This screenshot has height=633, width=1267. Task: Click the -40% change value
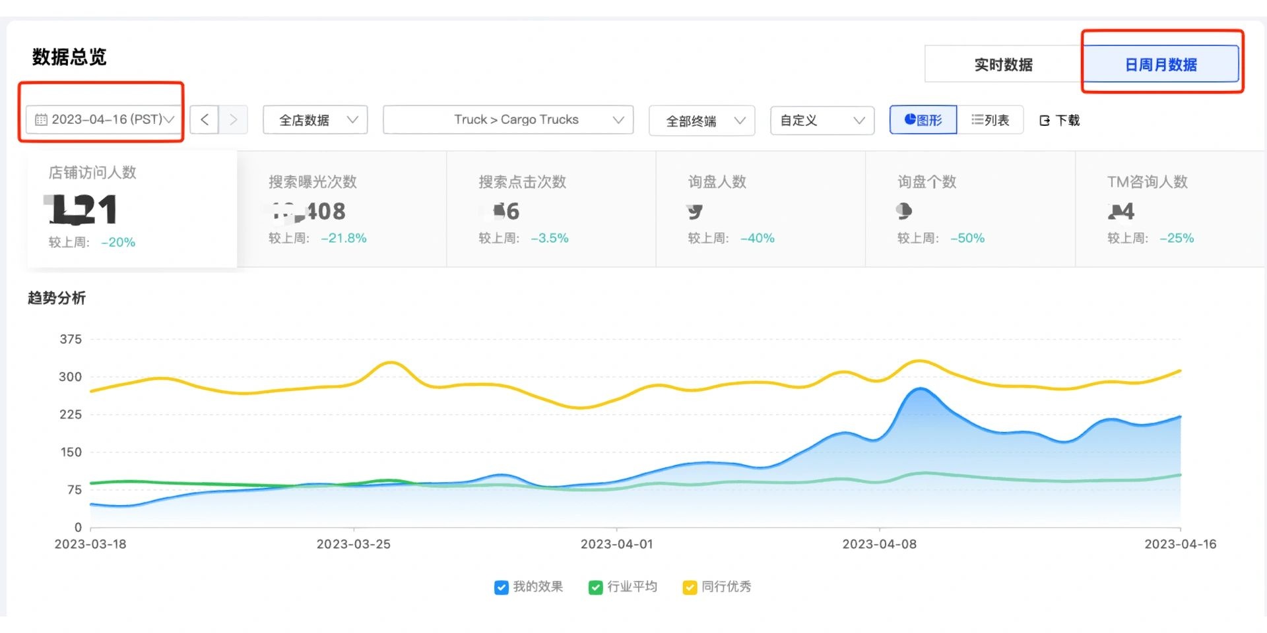click(758, 238)
